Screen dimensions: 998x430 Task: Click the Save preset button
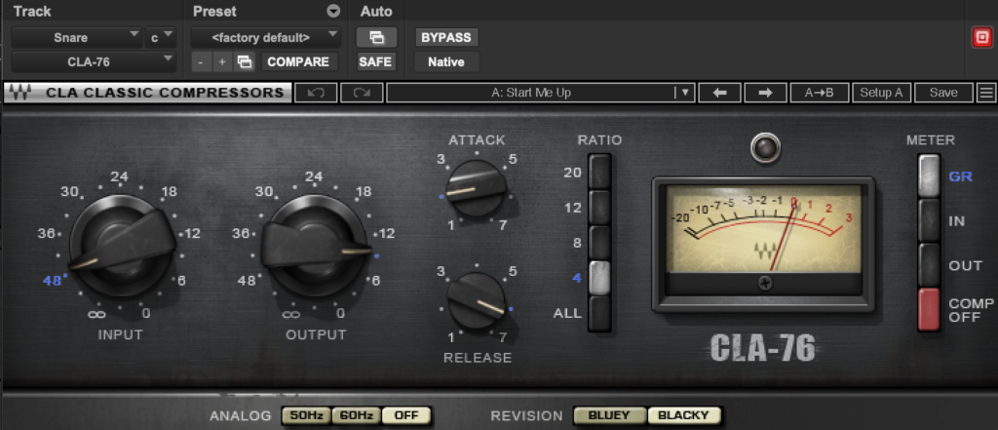coord(943,93)
